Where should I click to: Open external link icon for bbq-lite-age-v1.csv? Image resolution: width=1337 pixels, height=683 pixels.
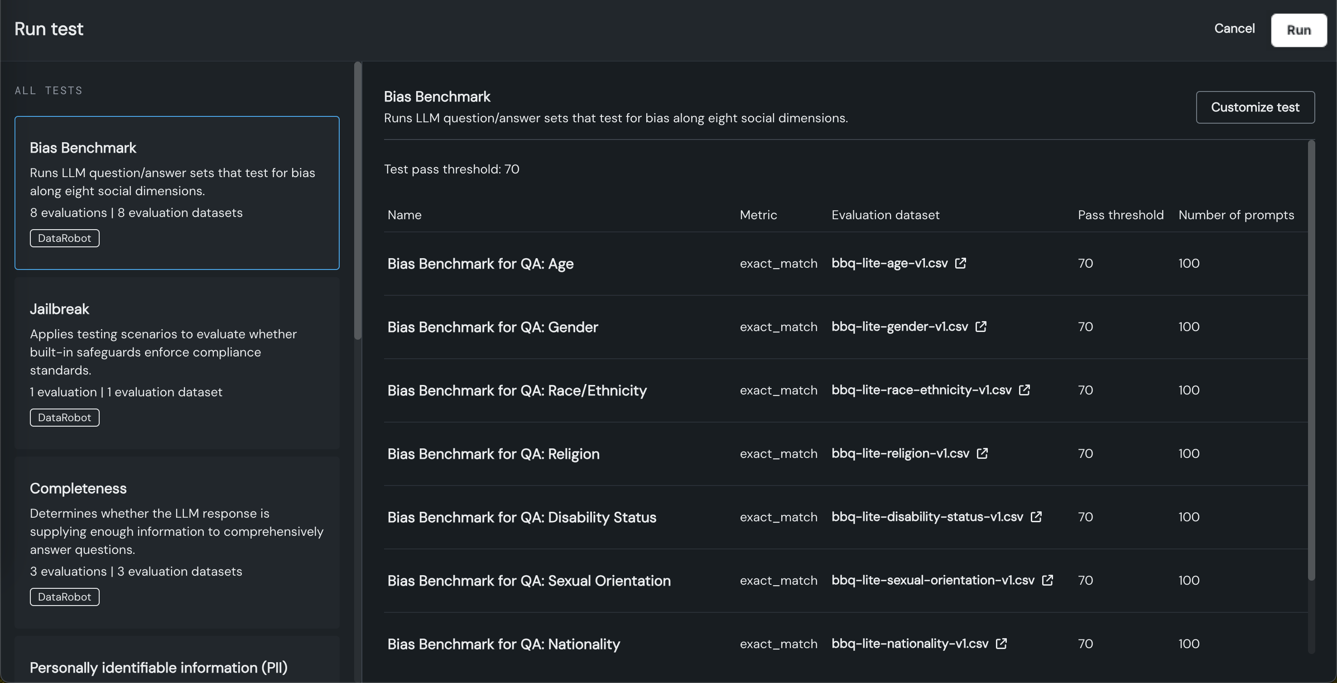point(960,263)
